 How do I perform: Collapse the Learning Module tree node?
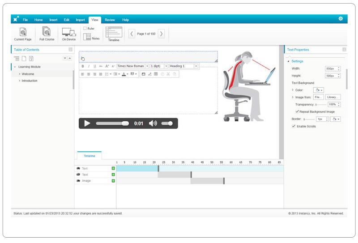[x=15, y=67]
